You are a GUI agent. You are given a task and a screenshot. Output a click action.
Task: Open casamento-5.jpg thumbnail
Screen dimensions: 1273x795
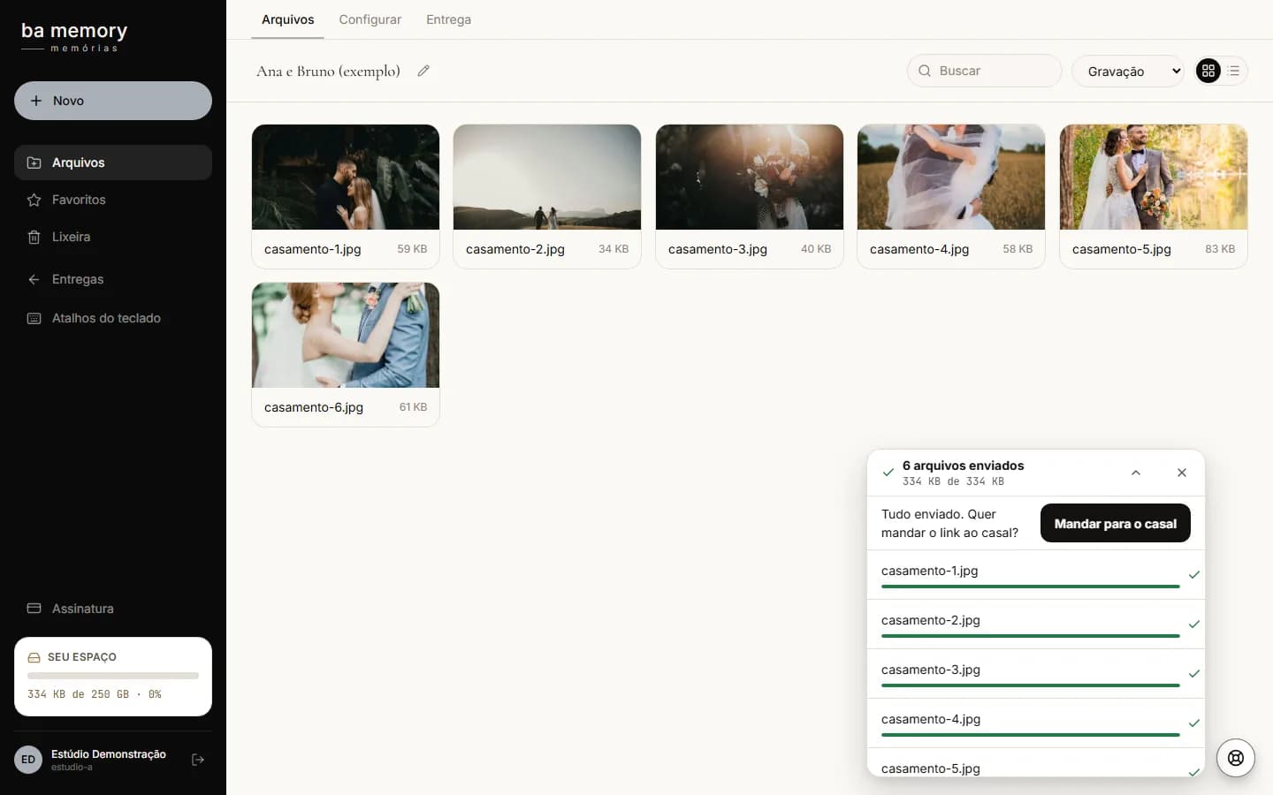[x=1154, y=177]
